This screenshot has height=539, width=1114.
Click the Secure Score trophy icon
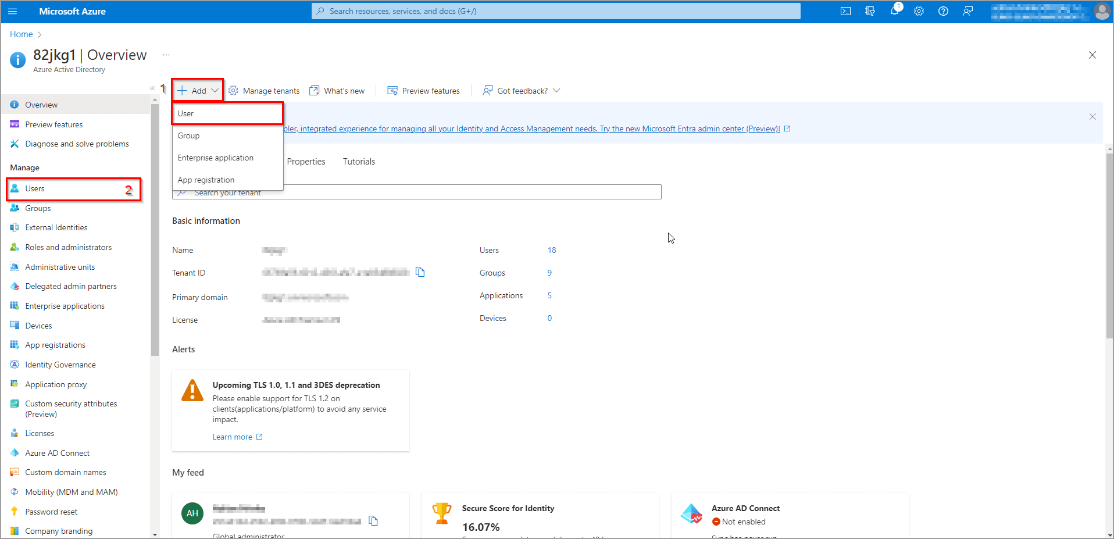click(x=442, y=513)
